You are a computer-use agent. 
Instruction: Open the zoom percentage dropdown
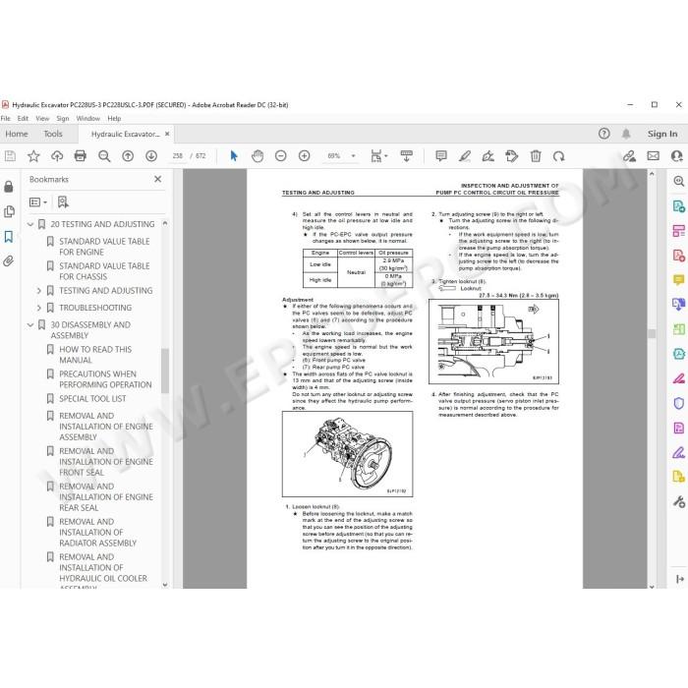(353, 155)
